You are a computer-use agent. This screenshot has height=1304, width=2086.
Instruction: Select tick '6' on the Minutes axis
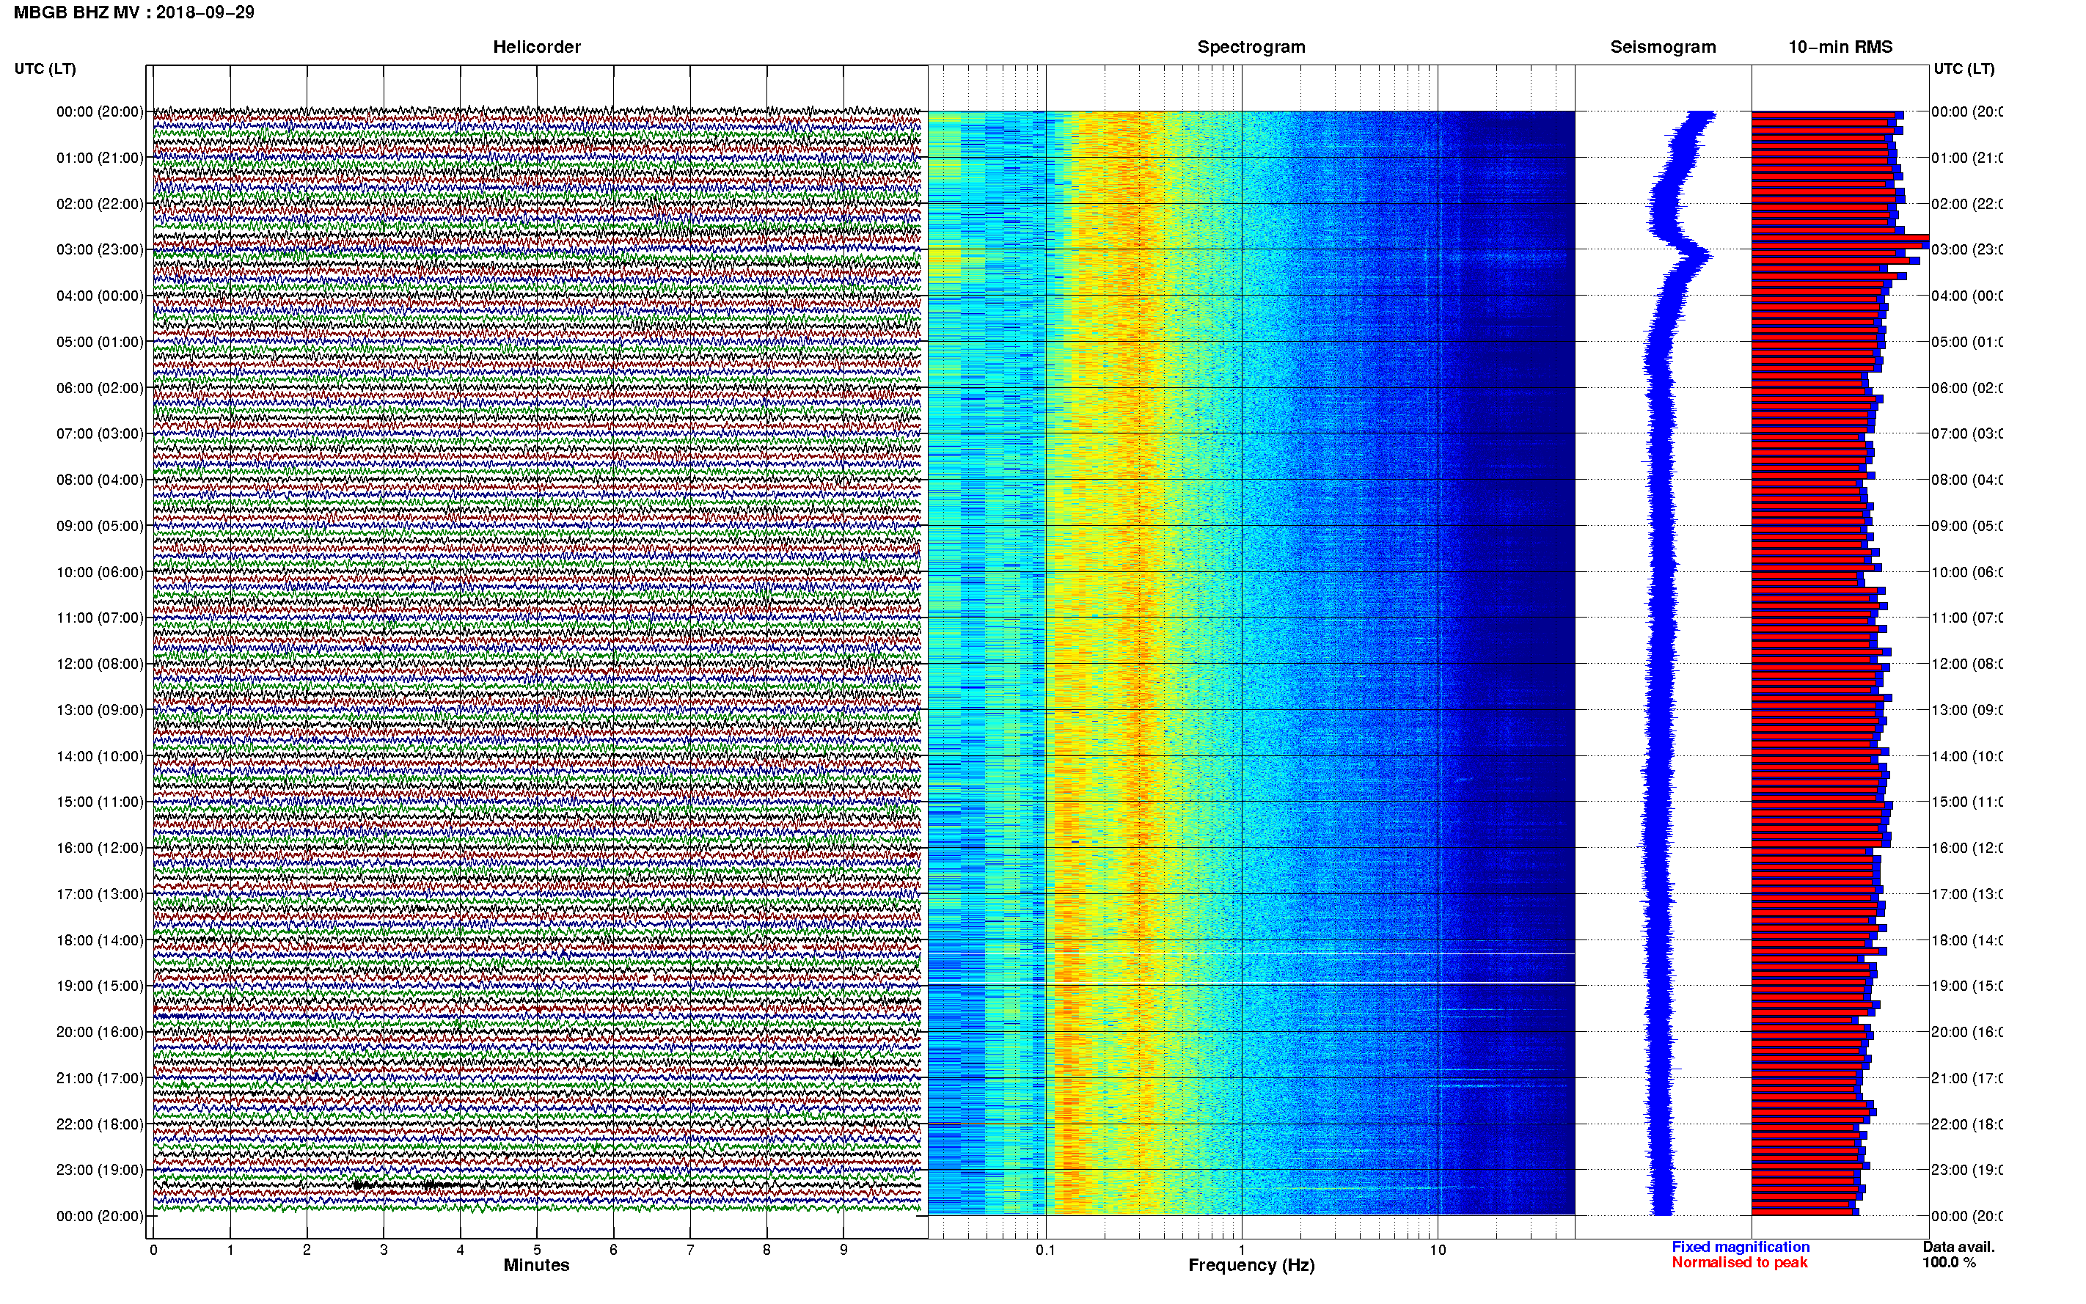coord(613,1250)
